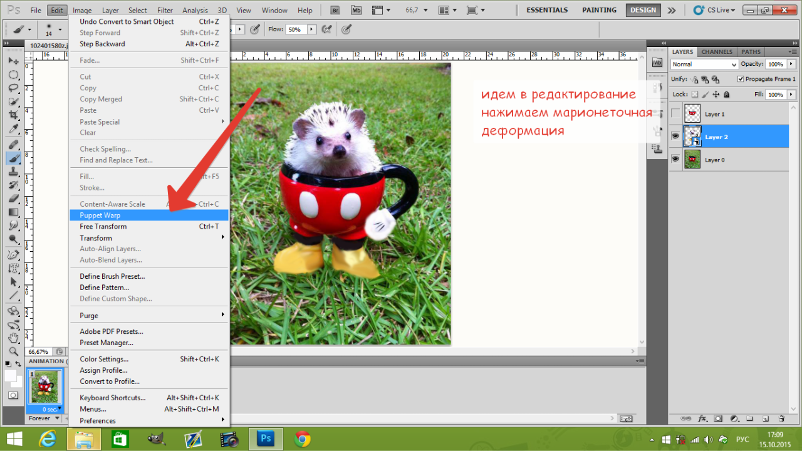Expand the Opacity slider arrow
Image resolution: width=802 pixels, height=451 pixels.
tap(791, 64)
